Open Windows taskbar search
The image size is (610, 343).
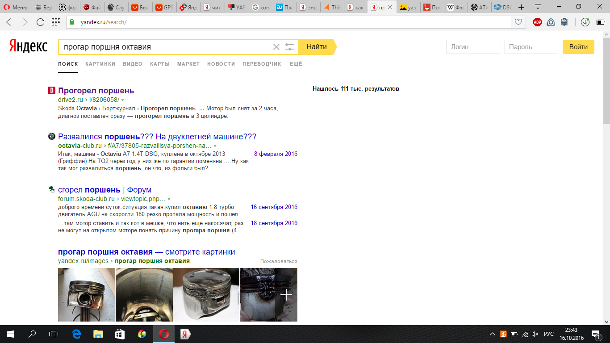32,334
